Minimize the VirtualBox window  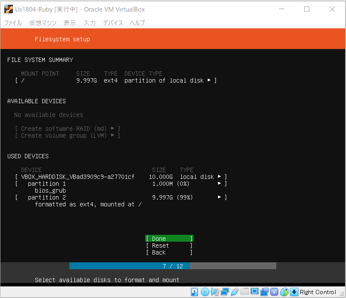coord(282,9)
